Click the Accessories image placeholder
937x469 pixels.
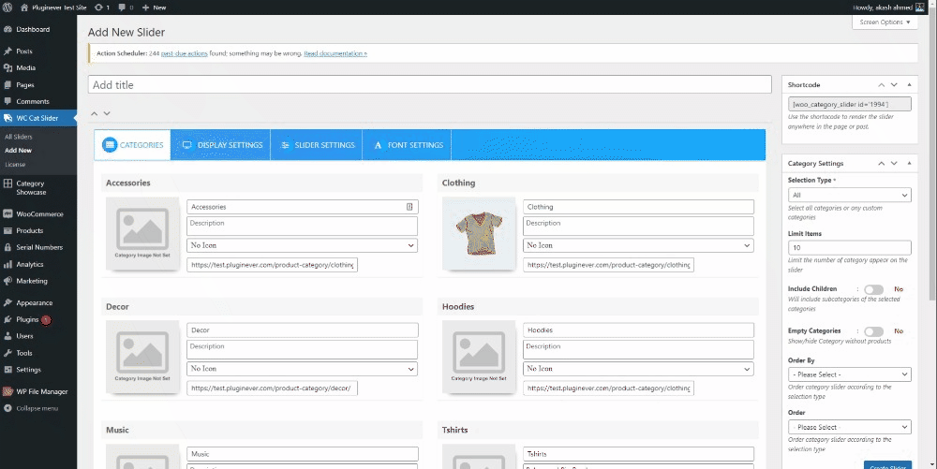point(142,233)
